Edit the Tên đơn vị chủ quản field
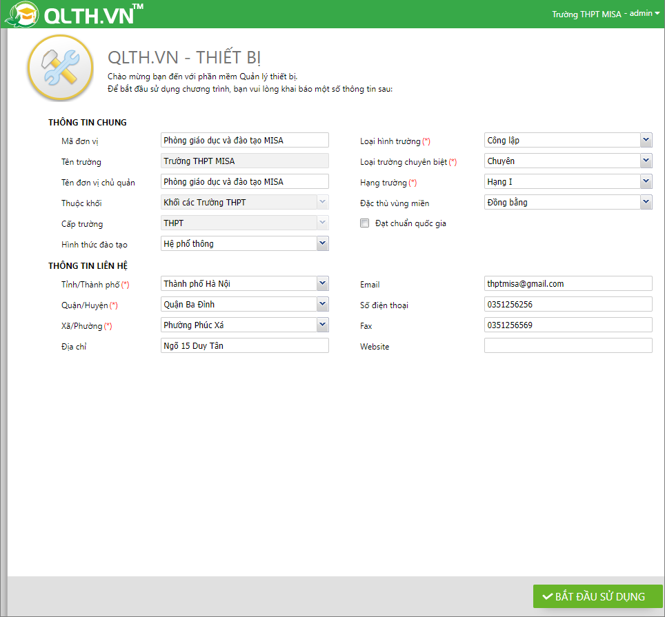 pyautogui.click(x=245, y=182)
